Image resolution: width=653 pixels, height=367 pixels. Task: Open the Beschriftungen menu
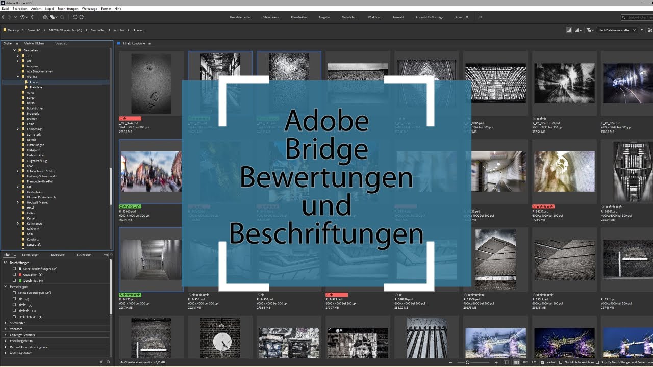click(67, 9)
